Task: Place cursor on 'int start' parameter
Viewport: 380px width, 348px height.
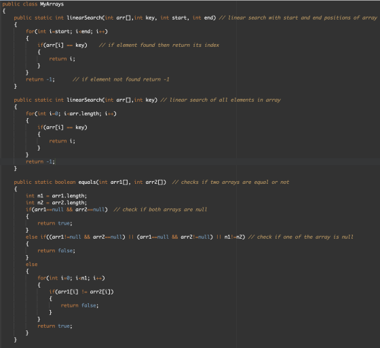Action: tap(174, 18)
